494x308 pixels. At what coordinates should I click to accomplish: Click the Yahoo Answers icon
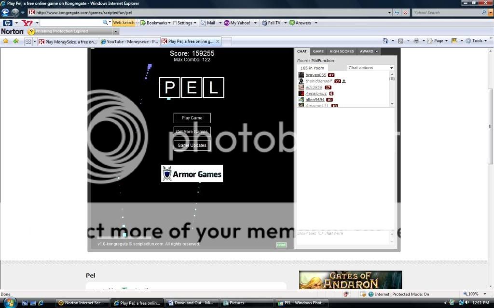pos(292,23)
